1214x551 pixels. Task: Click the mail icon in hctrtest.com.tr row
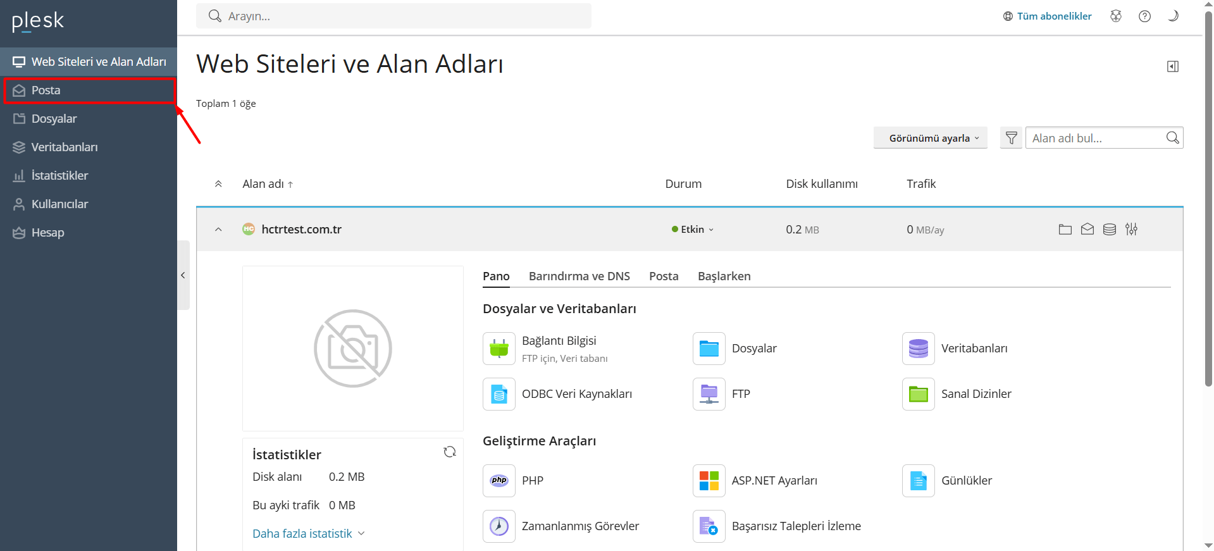[x=1087, y=230]
